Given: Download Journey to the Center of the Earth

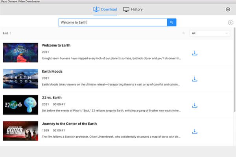Looking at the screenshot, I should coord(195,131).
